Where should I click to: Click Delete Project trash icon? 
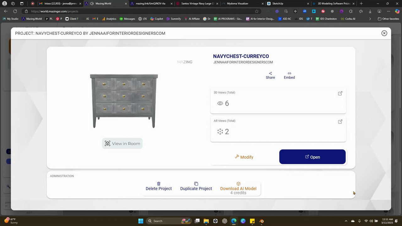coord(159,184)
